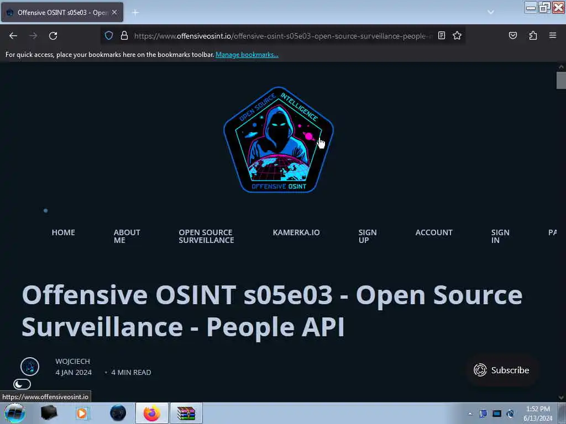The width and height of the screenshot is (566, 424).
Task: Click the scrollbar down arrow
Action: click(561, 397)
